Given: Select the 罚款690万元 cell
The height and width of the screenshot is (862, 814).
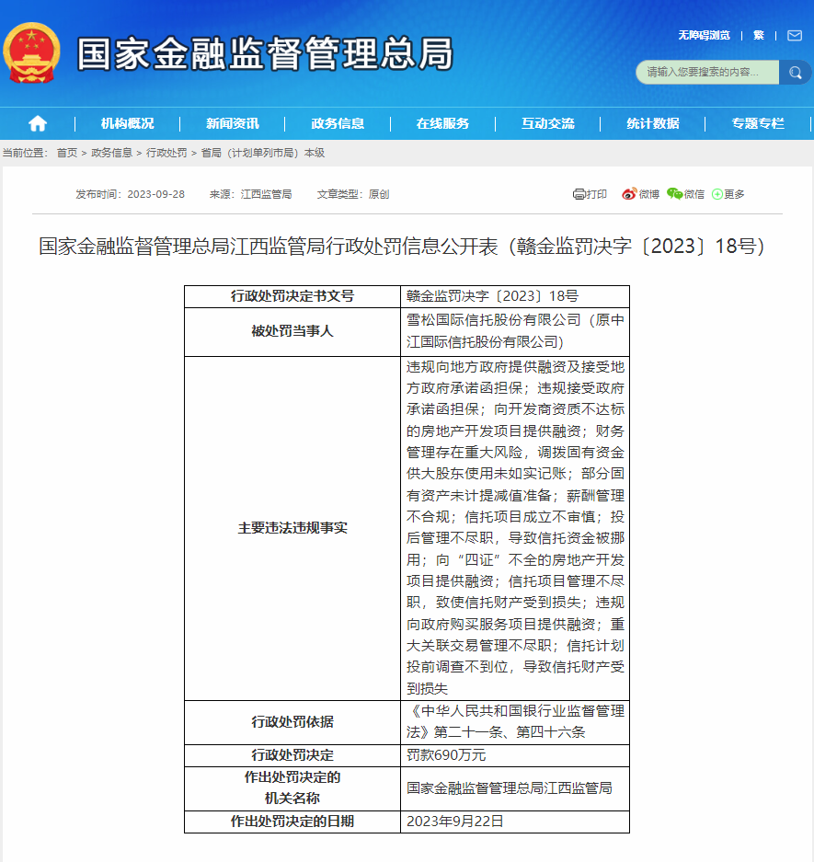Looking at the screenshot, I should click(515, 756).
